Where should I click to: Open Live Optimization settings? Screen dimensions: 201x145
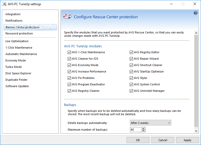(17, 41)
